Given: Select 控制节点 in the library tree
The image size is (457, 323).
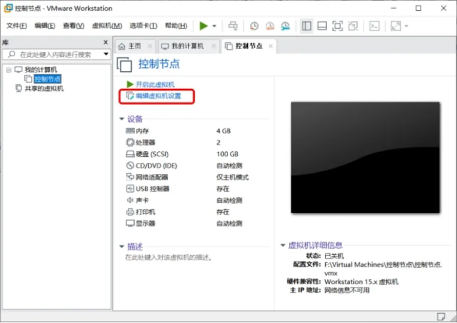Looking at the screenshot, I should (48, 79).
